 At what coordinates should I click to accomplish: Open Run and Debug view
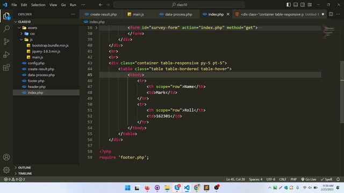pyautogui.click(x=6, y=55)
